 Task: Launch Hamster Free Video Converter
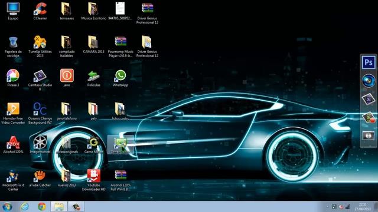pyautogui.click(x=13, y=113)
